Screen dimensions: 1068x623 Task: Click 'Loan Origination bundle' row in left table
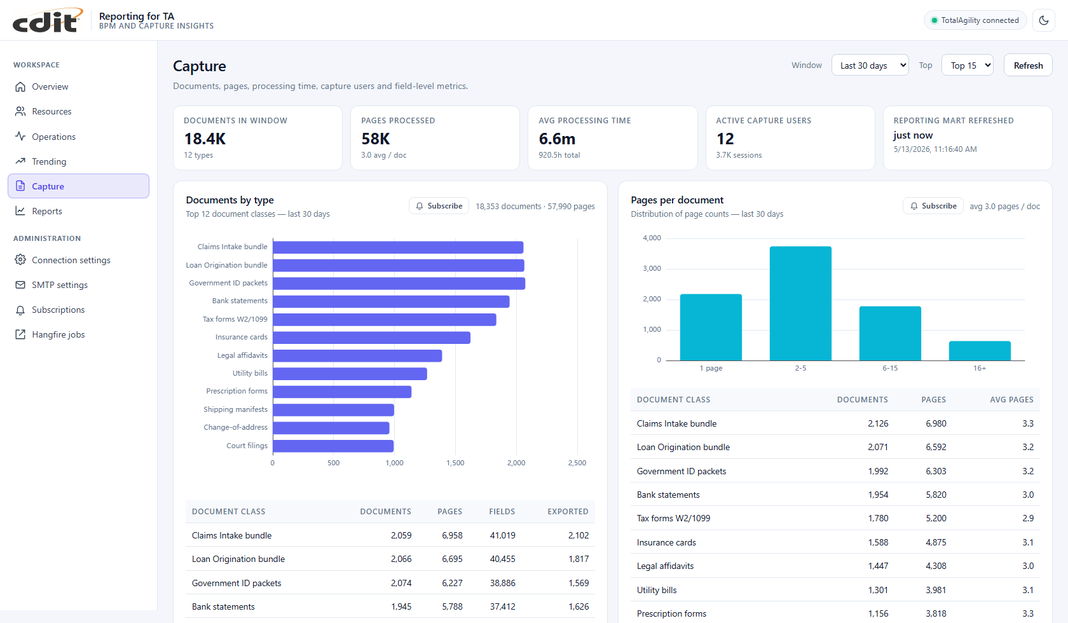click(x=390, y=559)
